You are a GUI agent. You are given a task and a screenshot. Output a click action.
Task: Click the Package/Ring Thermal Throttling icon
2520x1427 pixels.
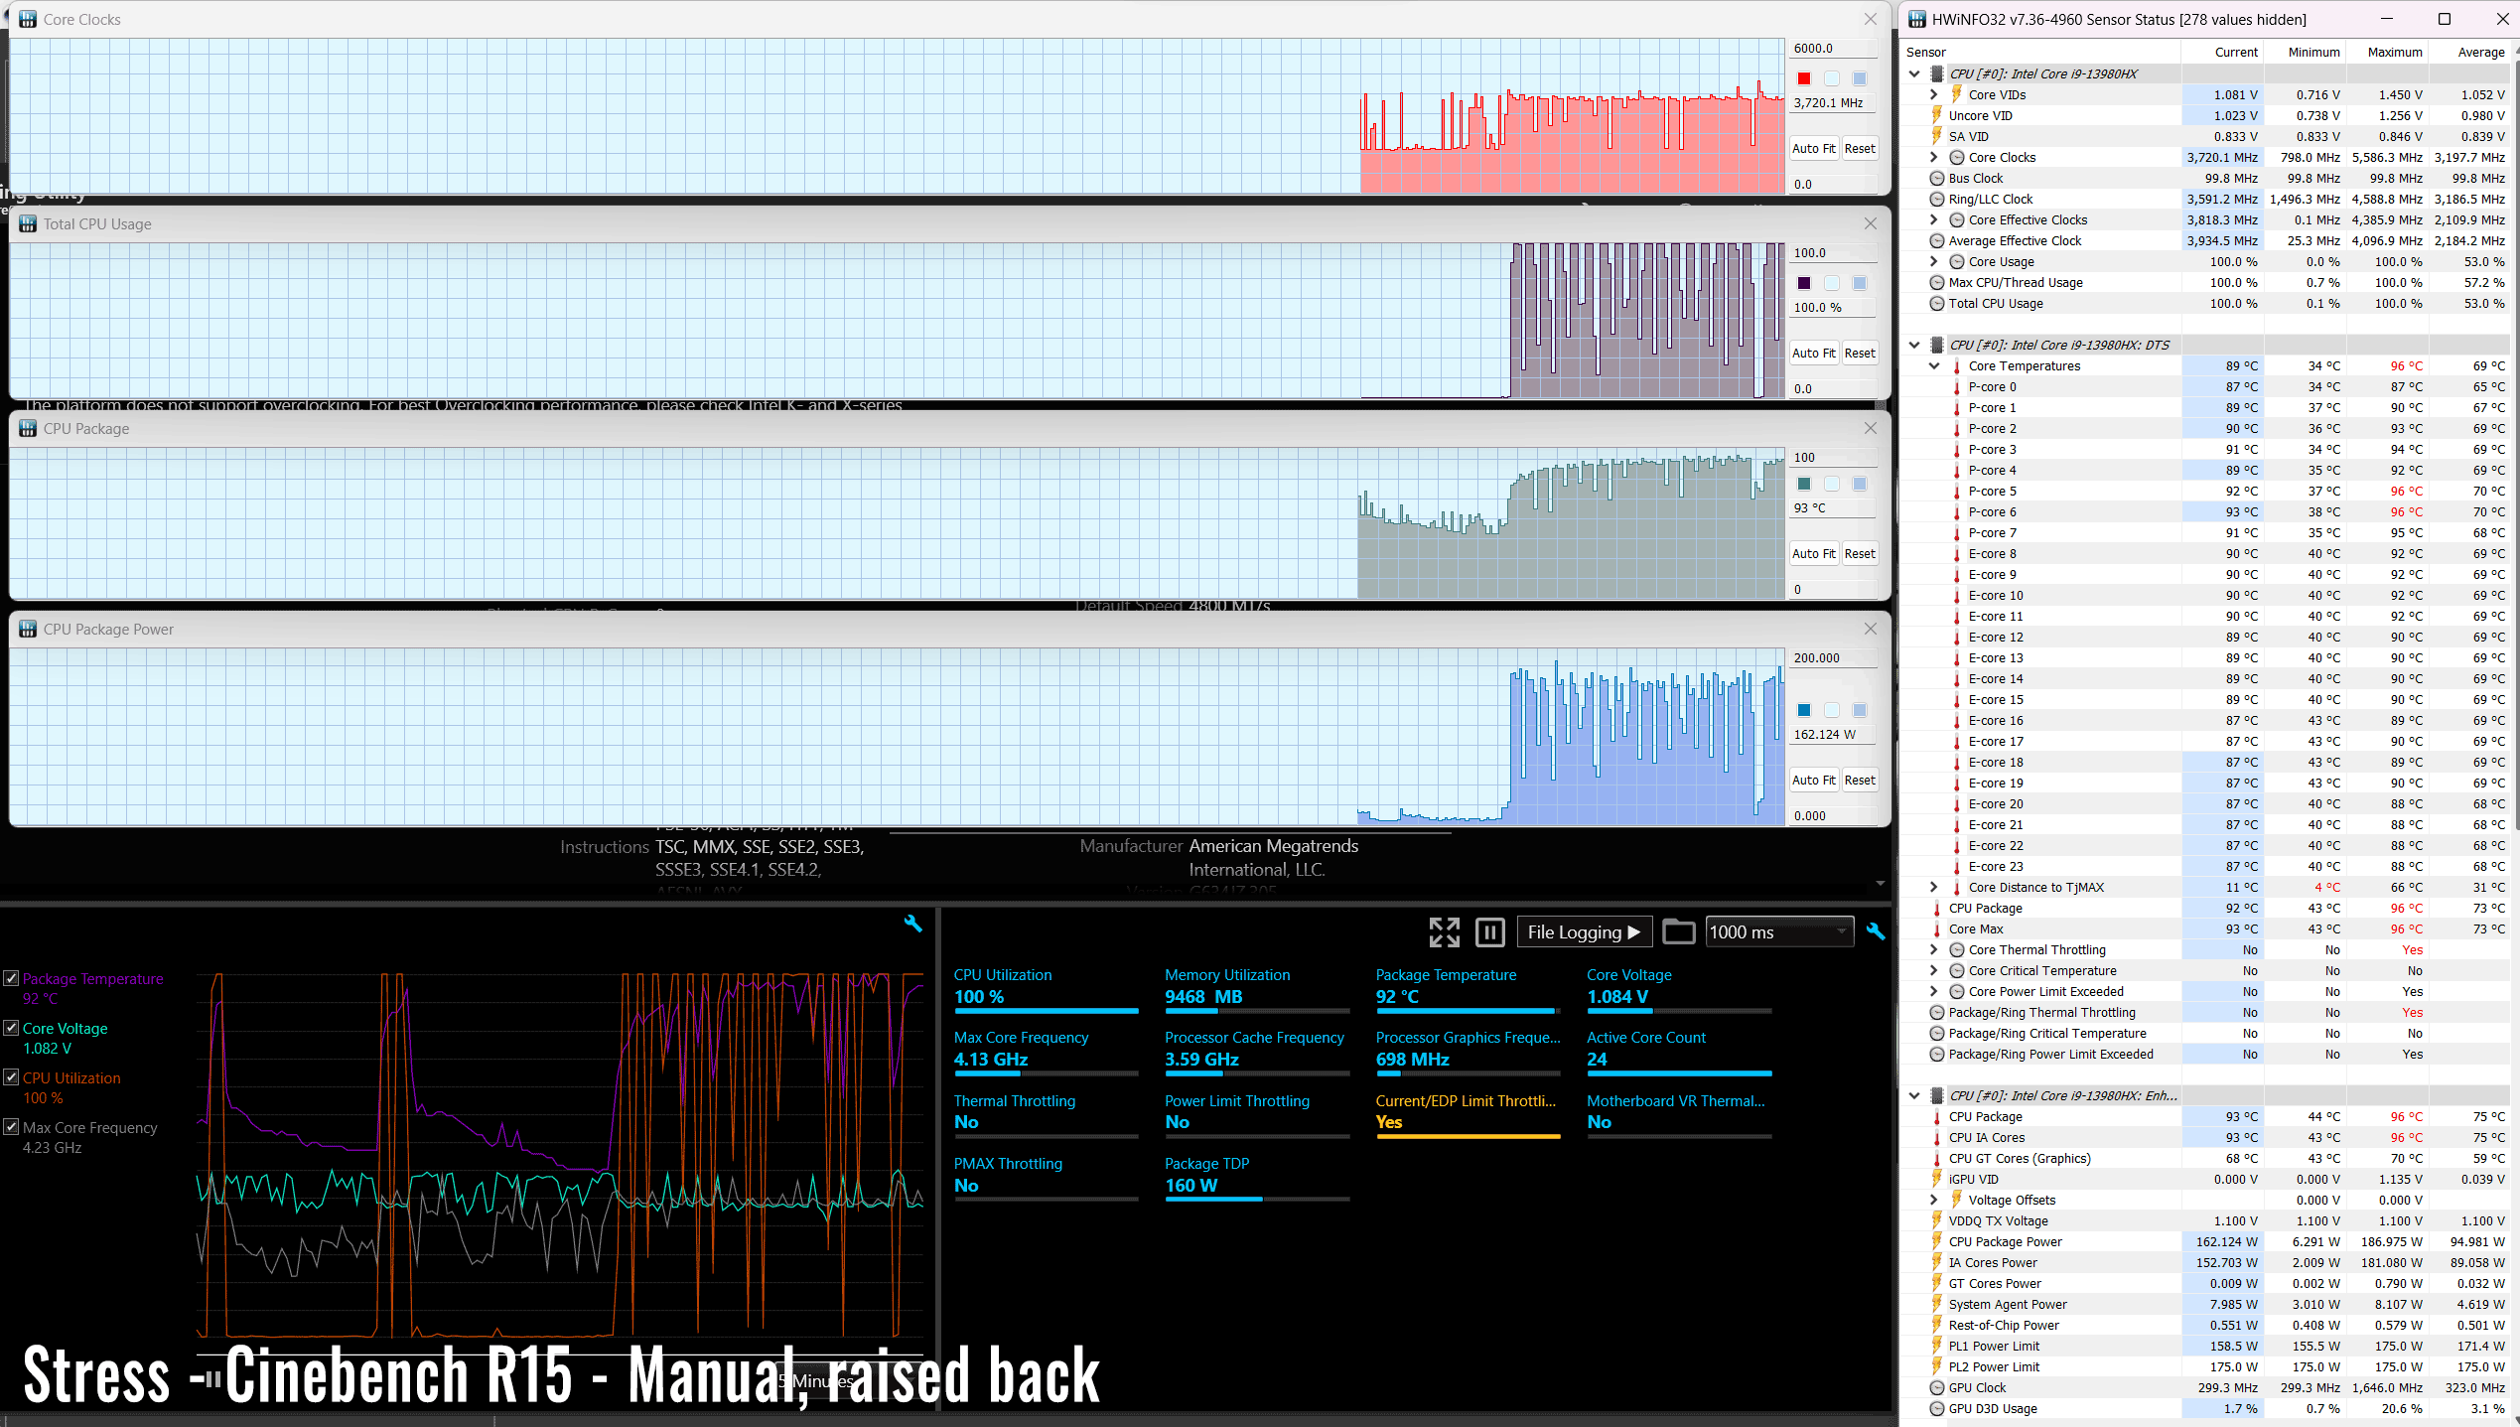tap(1936, 1013)
